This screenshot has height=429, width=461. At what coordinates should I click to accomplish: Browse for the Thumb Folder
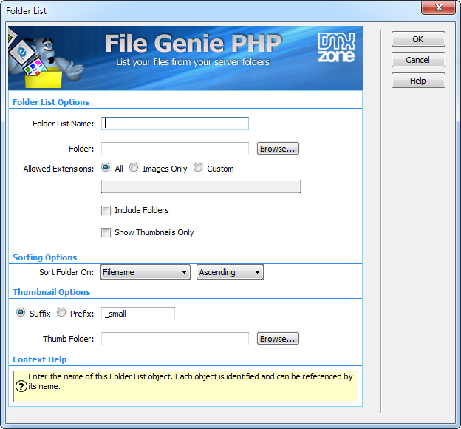pos(278,339)
